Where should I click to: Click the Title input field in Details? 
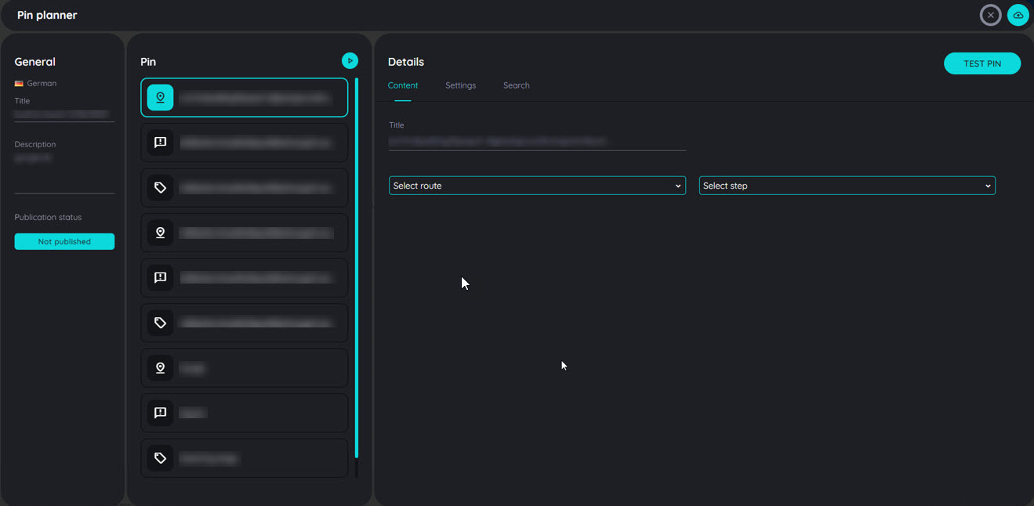coord(536,141)
